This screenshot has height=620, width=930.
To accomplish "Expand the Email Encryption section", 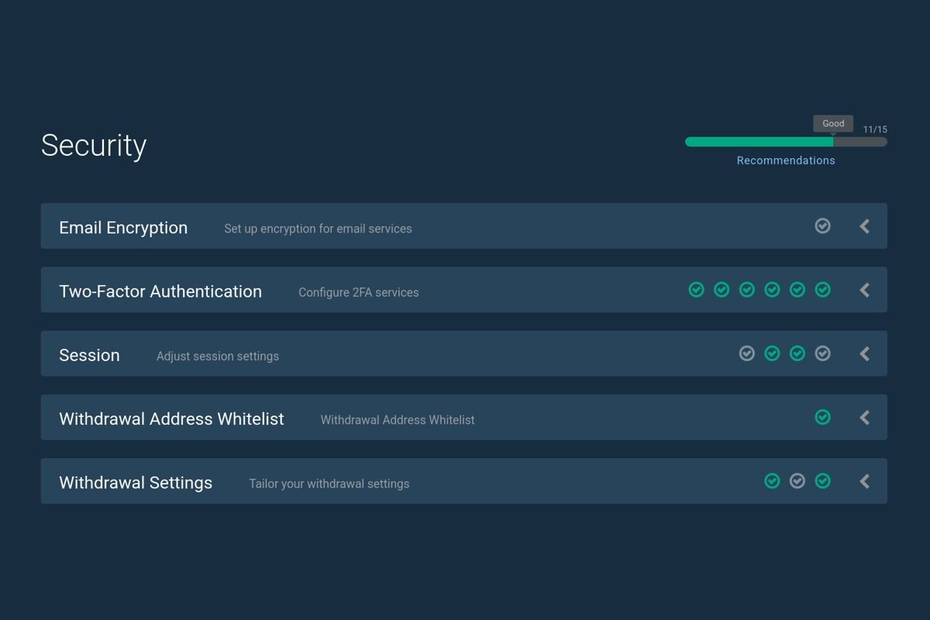I will point(863,226).
